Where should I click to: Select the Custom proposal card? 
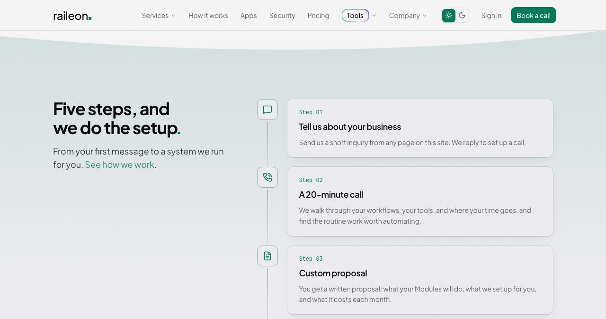(420, 280)
